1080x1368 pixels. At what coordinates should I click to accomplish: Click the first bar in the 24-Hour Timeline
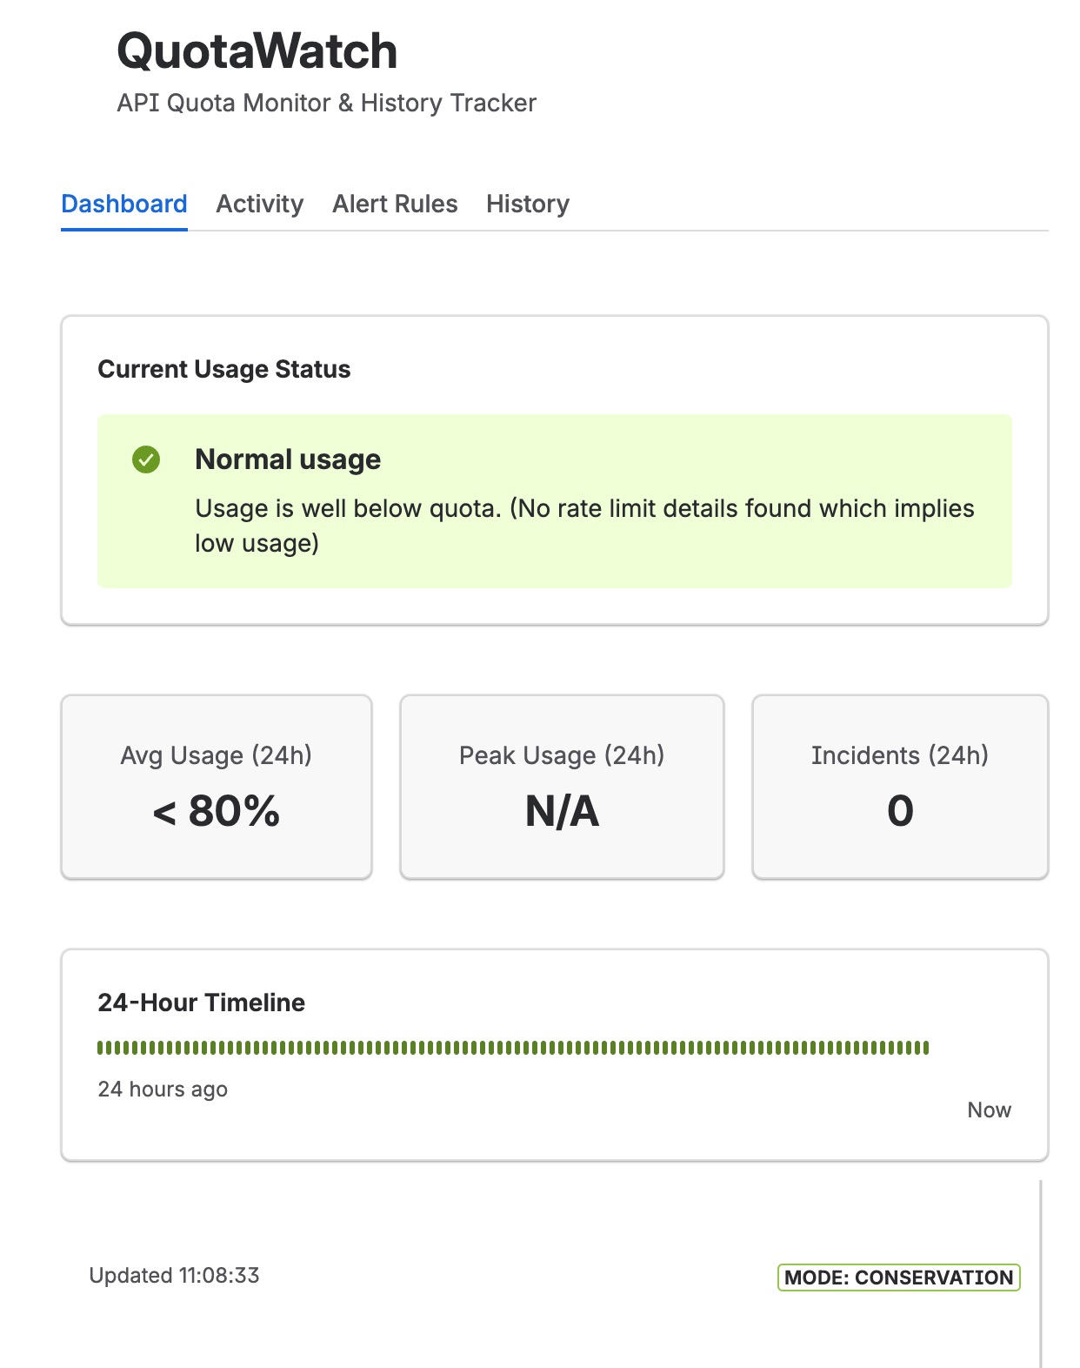100,1048
